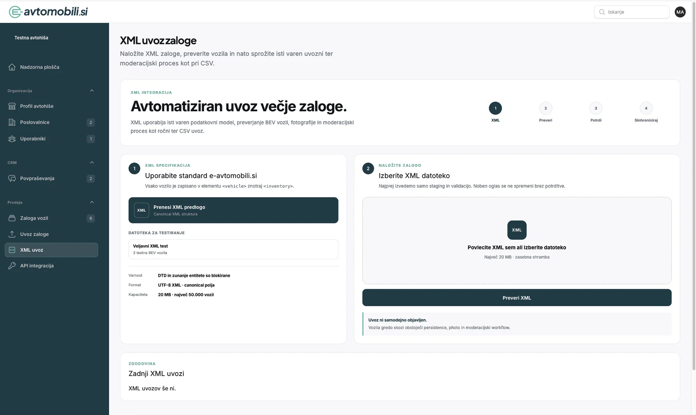This screenshot has width=696, height=415.
Task: Collapse the CRM section chevron
Action: pos(92,163)
